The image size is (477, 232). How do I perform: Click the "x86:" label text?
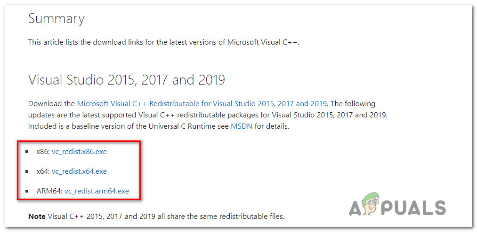pos(43,151)
